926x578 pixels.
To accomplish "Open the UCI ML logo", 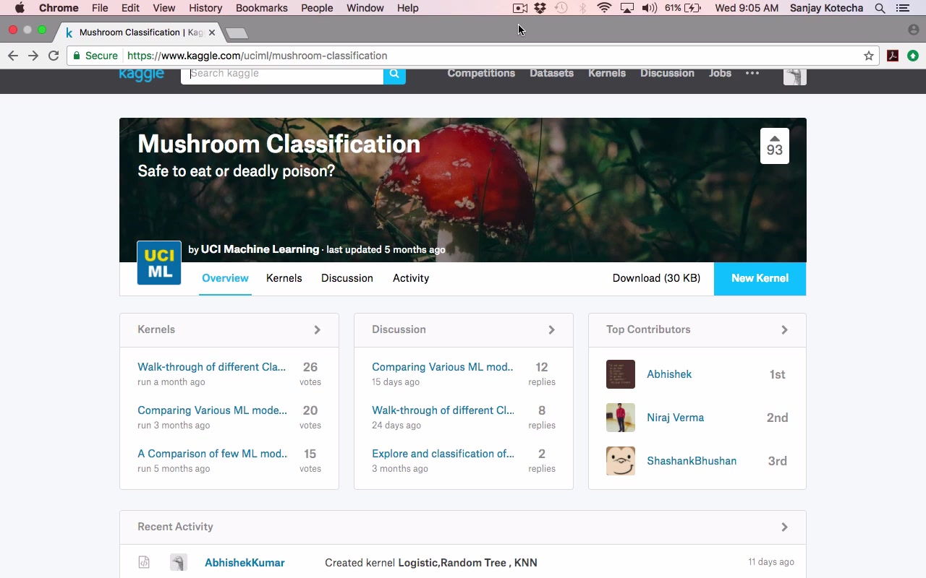I will point(159,263).
